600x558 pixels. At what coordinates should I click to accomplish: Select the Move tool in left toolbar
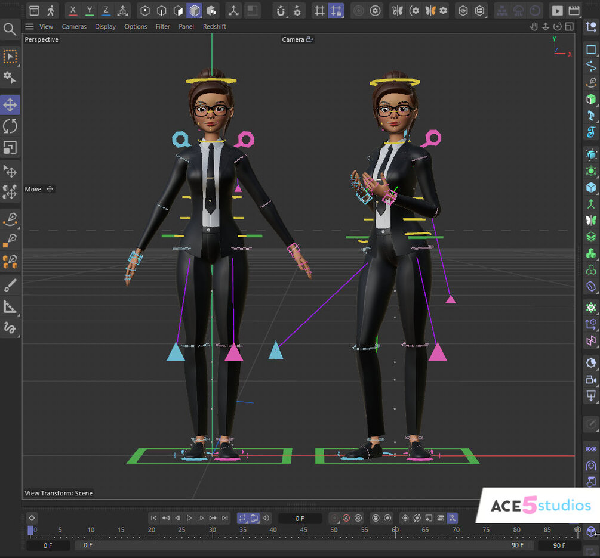click(x=10, y=104)
